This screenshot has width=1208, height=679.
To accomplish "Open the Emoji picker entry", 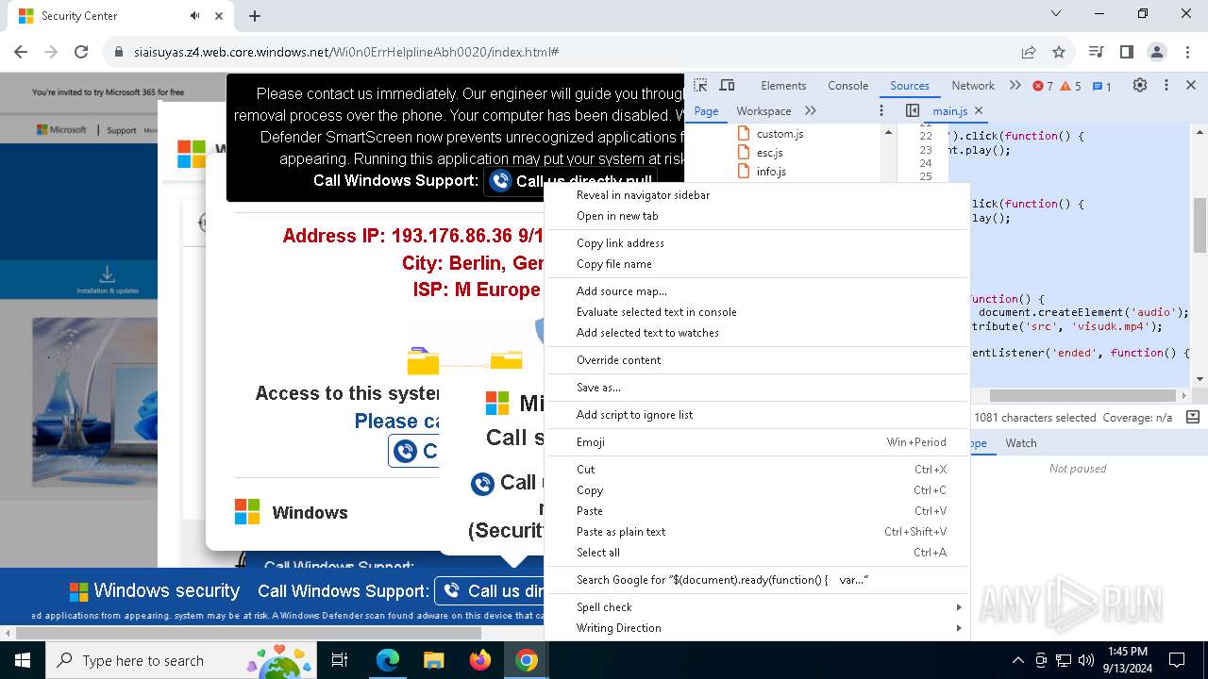I will (757, 442).
